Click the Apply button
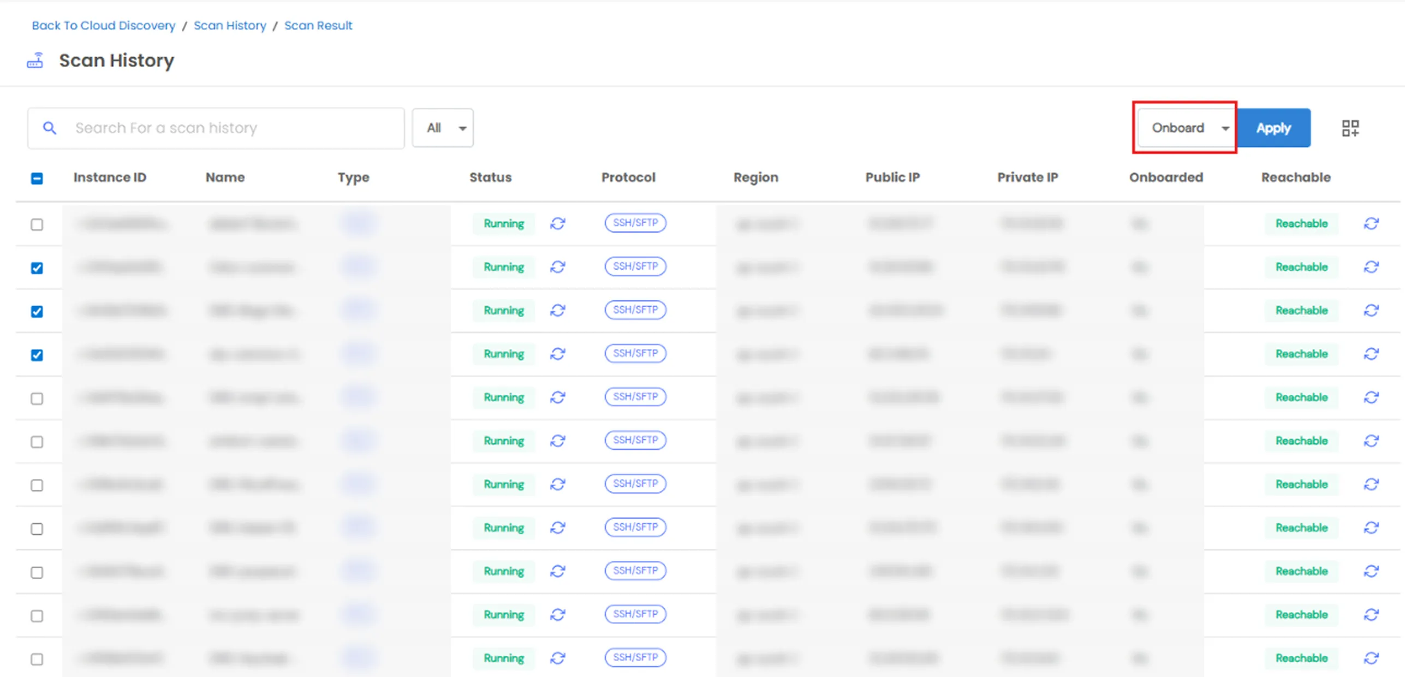 pyautogui.click(x=1273, y=128)
